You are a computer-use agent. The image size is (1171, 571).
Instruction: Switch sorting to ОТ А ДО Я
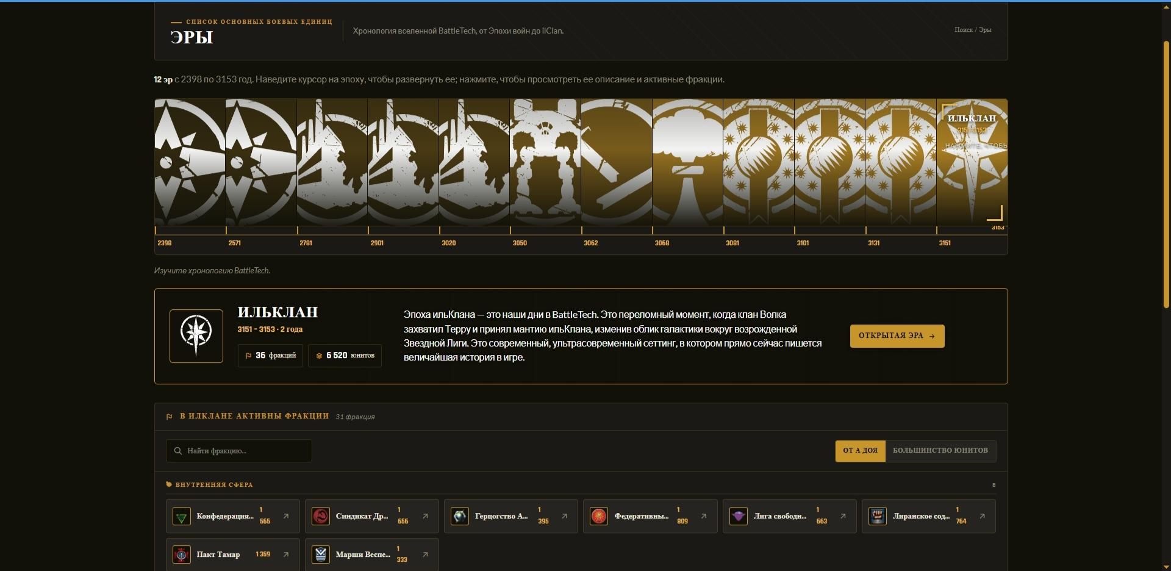860,451
